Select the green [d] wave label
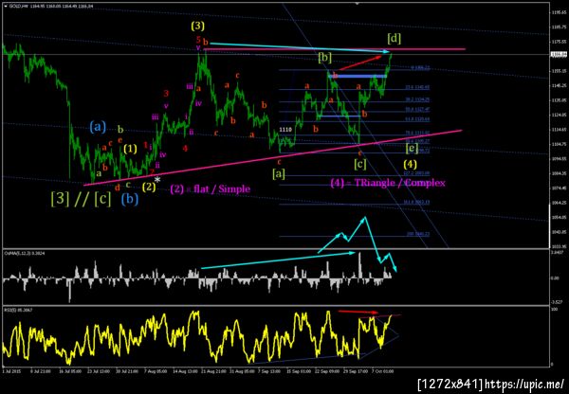Image resolution: width=569 pixels, height=394 pixels. click(394, 38)
